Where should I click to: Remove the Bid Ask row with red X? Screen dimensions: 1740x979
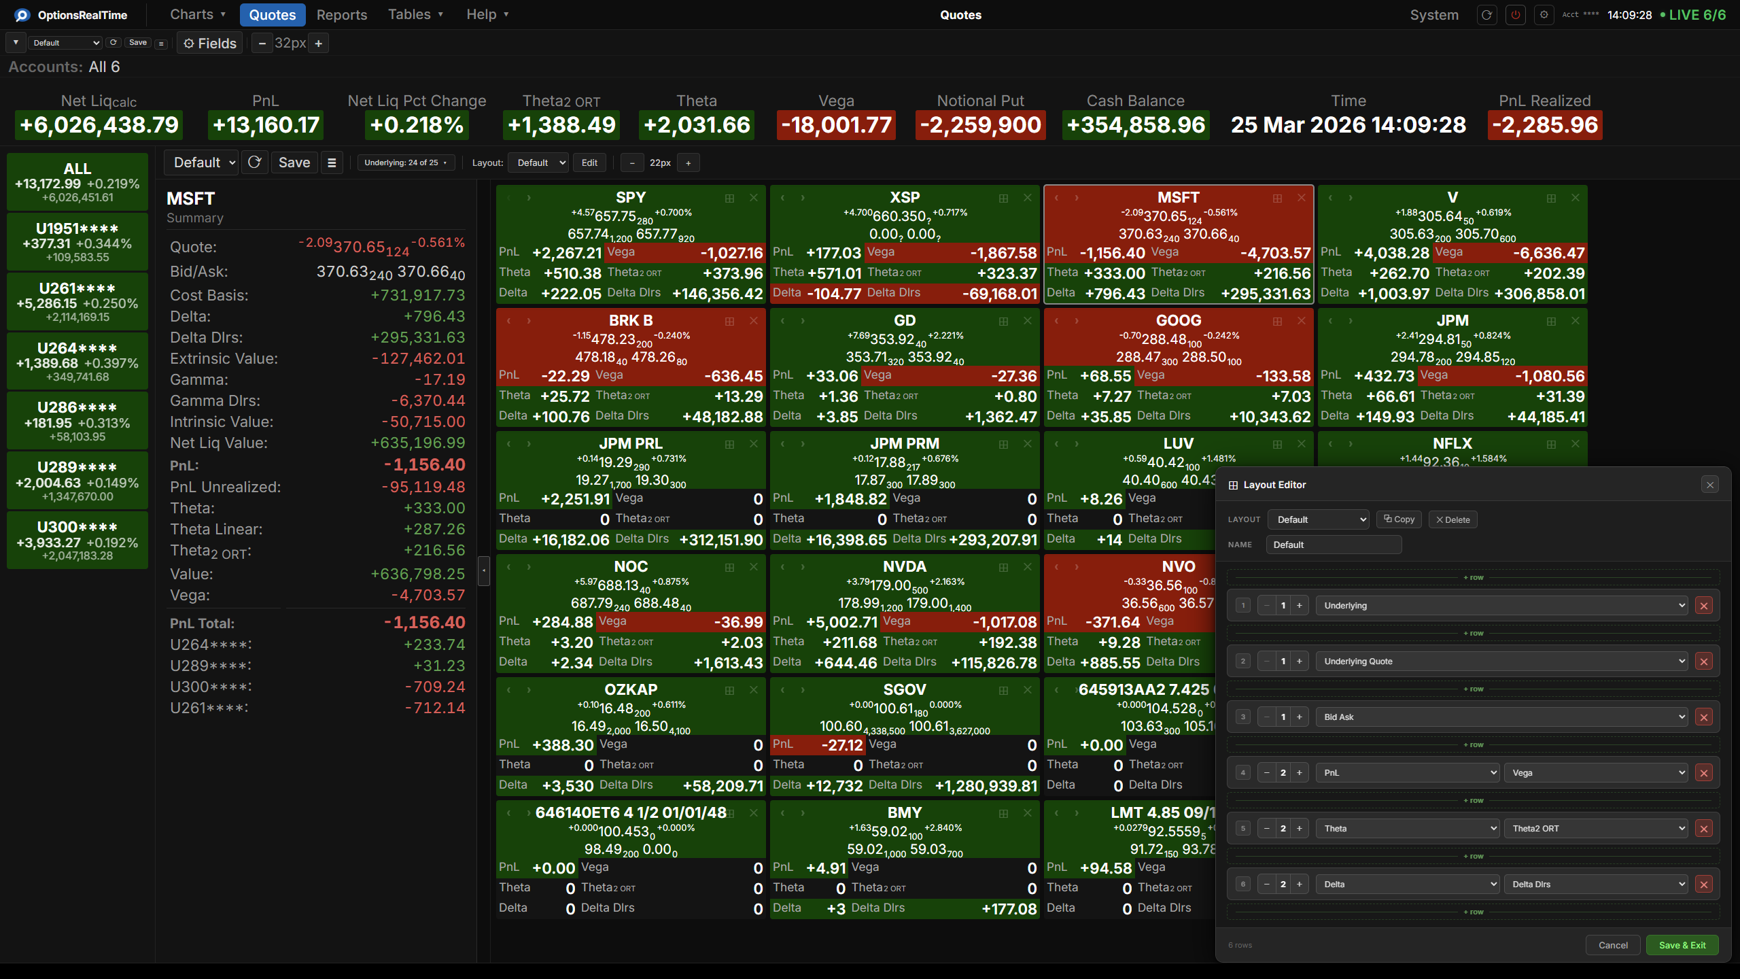[x=1705, y=717]
